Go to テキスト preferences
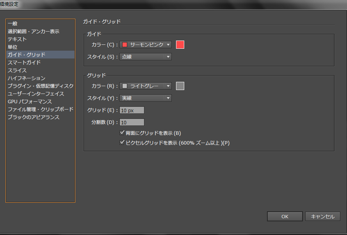Image resolution: width=347 pixels, height=235 pixels. coord(40,39)
